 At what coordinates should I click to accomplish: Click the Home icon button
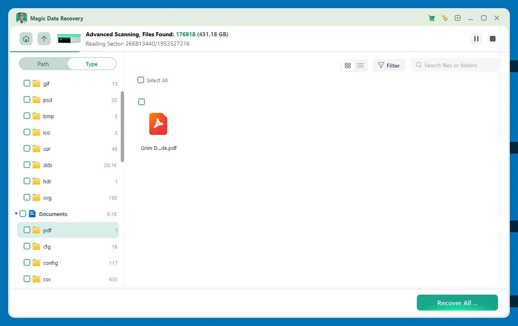pyautogui.click(x=26, y=39)
